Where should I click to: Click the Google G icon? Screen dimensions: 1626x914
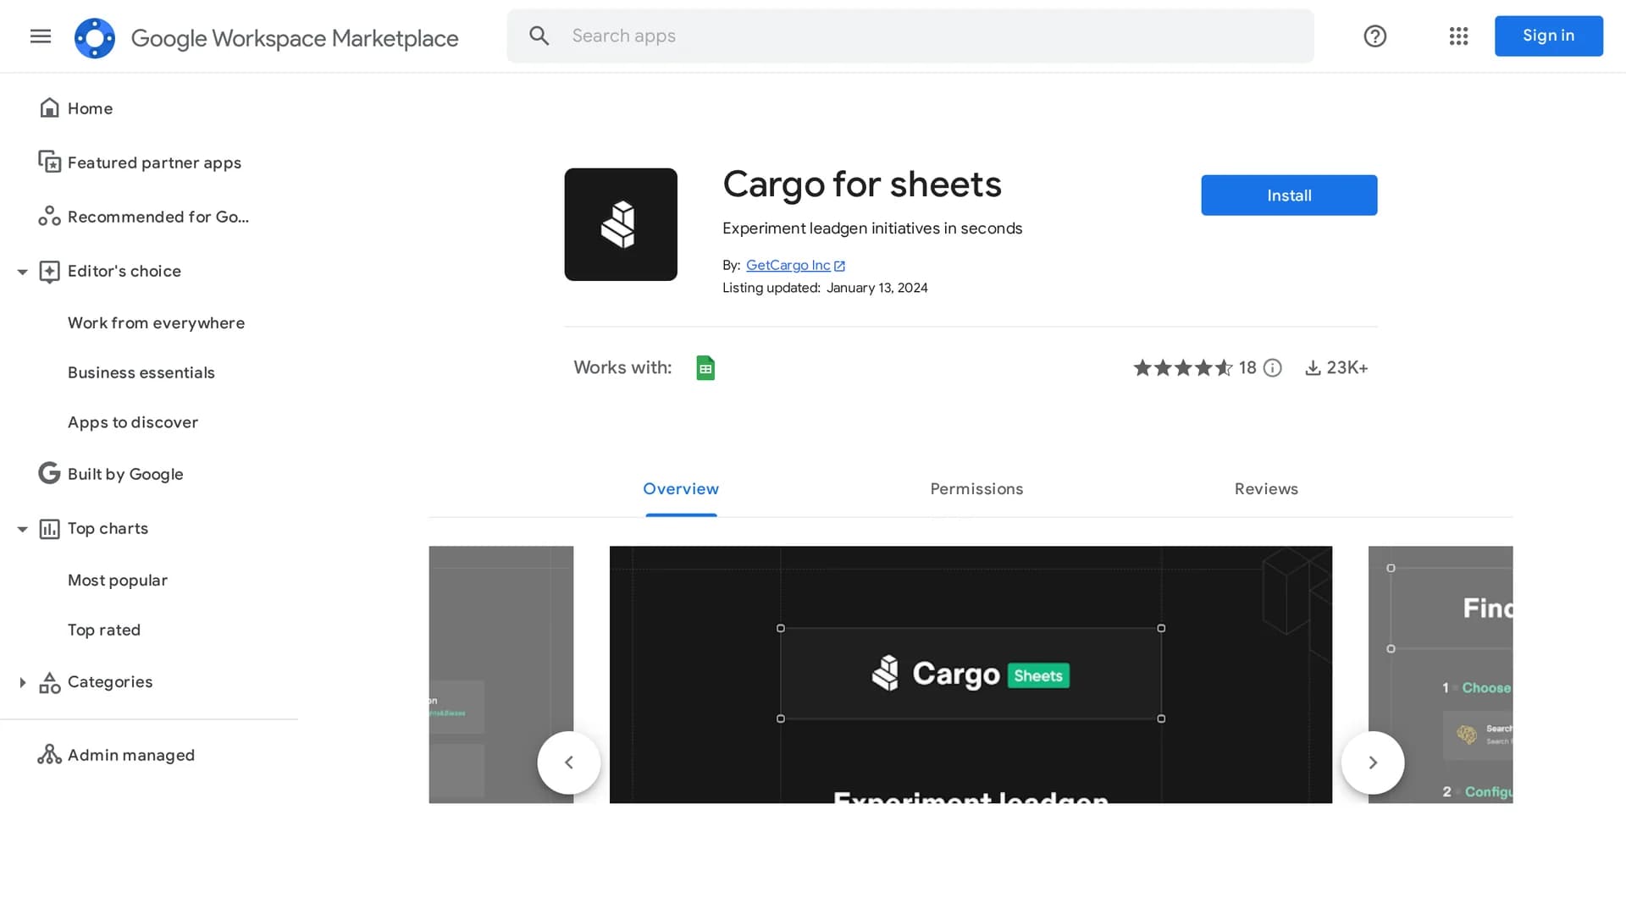point(49,473)
